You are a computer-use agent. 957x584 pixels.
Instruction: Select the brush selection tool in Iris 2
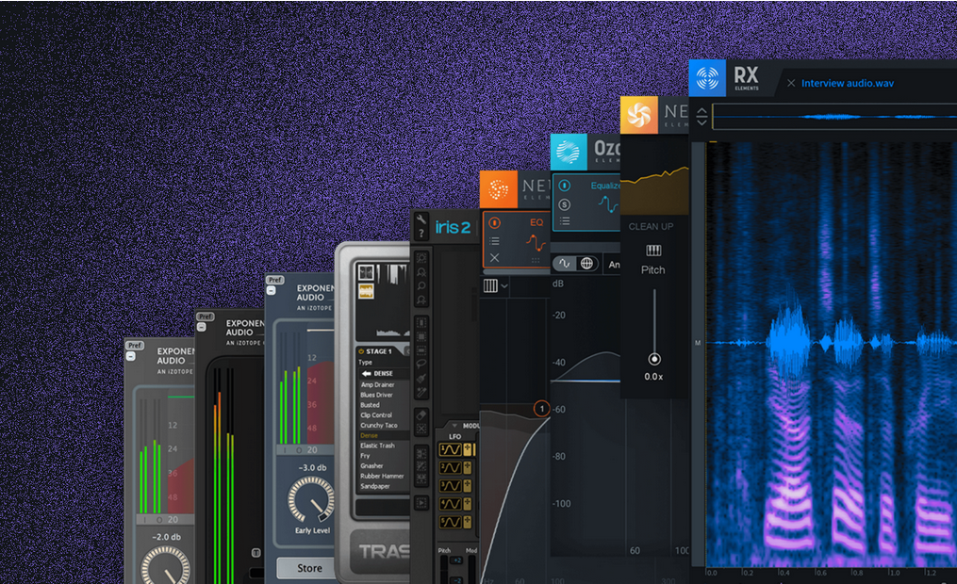421,378
